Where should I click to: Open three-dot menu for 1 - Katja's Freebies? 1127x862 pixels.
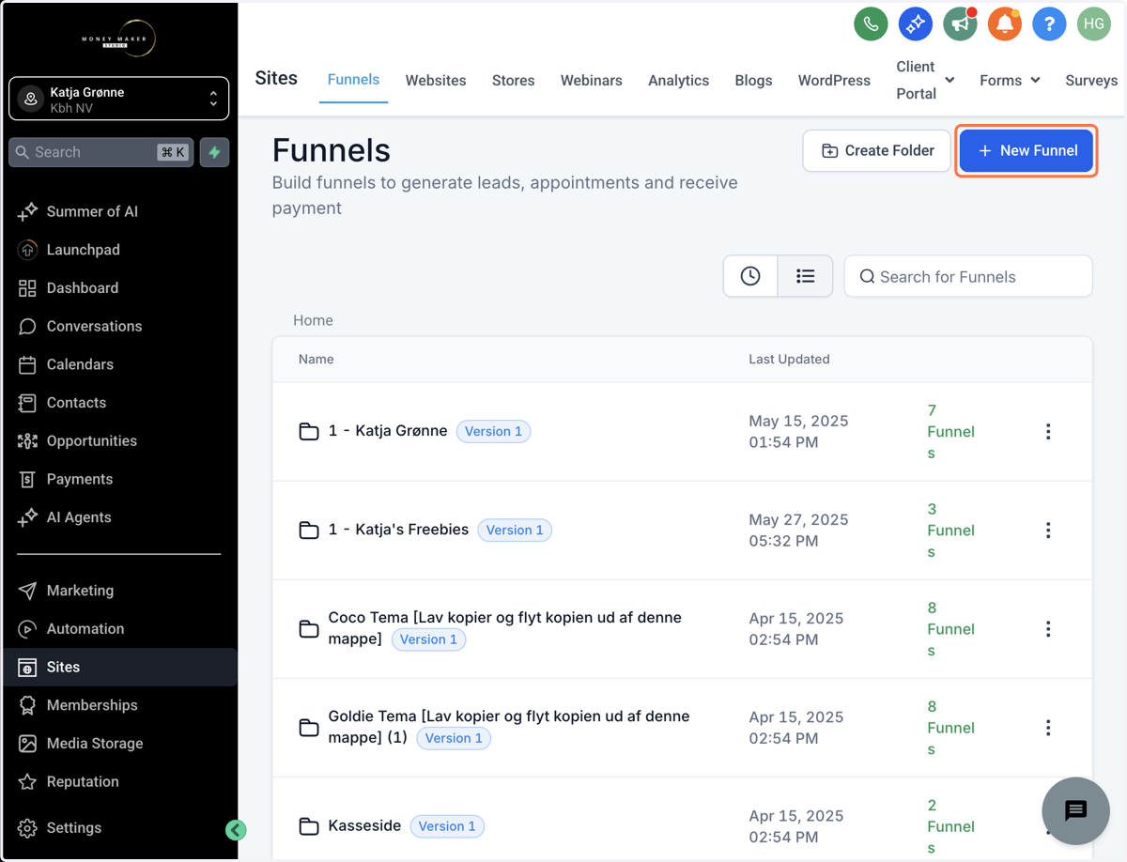click(x=1048, y=531)
